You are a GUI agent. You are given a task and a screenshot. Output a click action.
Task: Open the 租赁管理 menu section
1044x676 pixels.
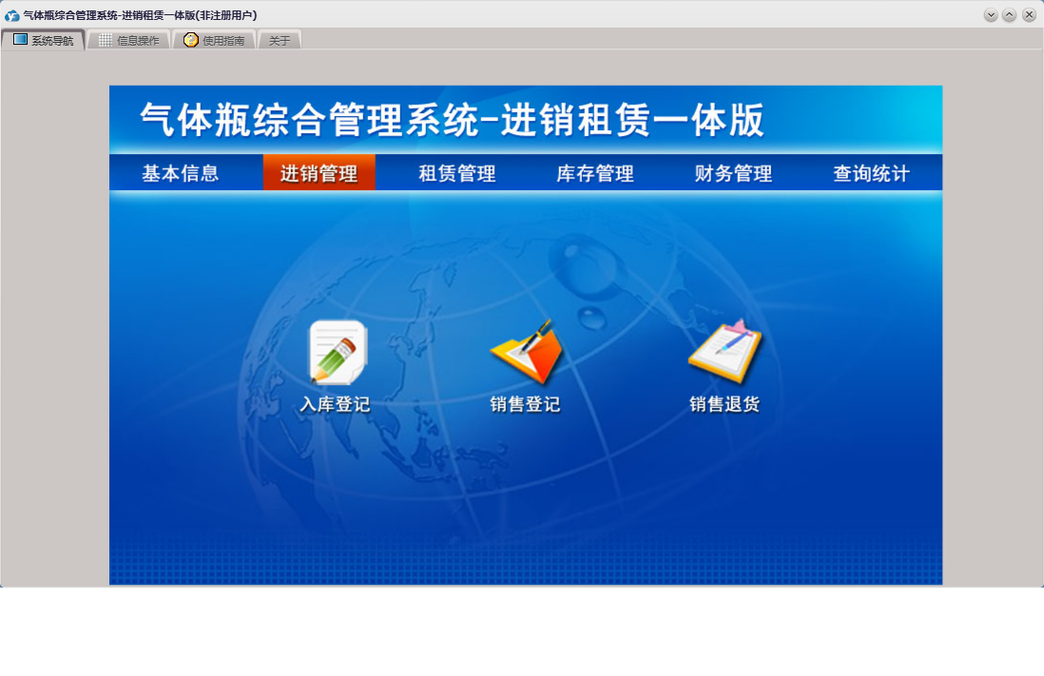point(456,173)
